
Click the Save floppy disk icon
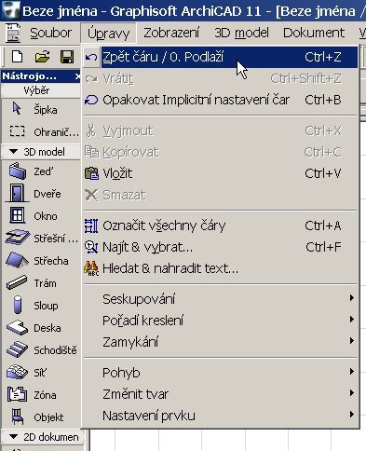coord(67,57)
